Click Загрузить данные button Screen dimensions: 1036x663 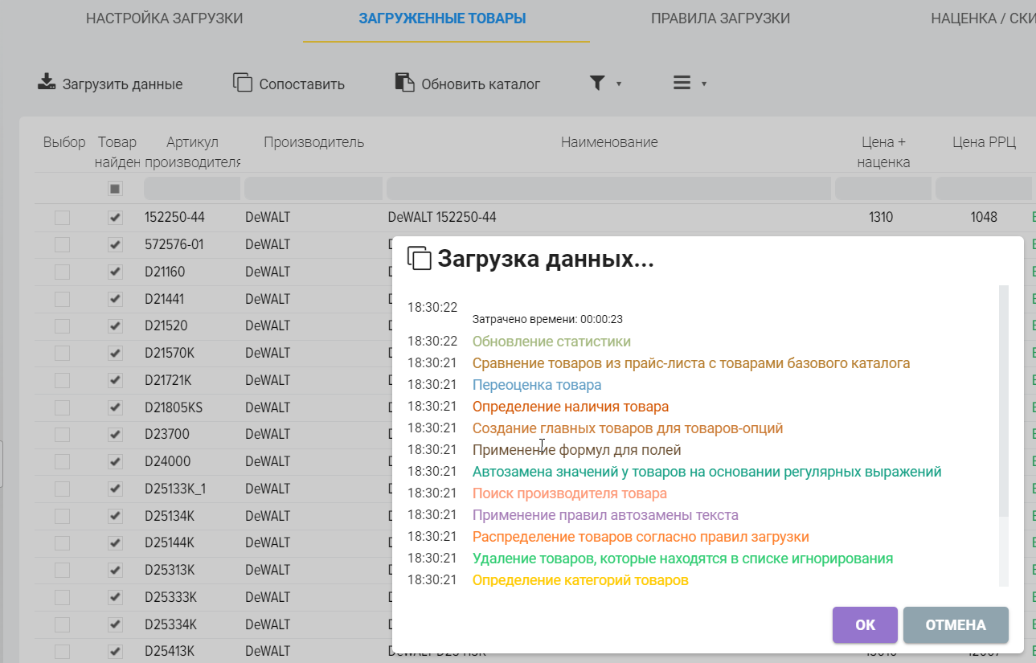(x=110, y=84)
